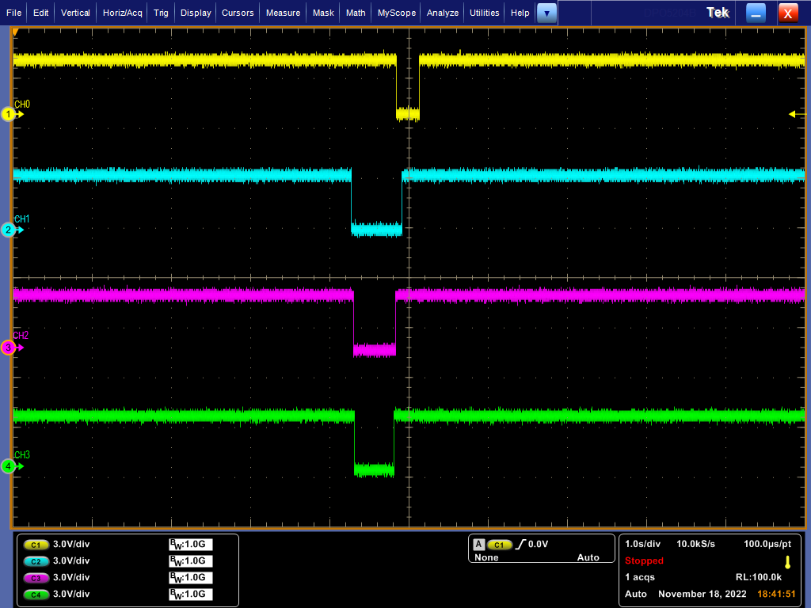Click the C4 3.0V/div scale readout
Screen dimensions: 811x608
tap(71, 594)
